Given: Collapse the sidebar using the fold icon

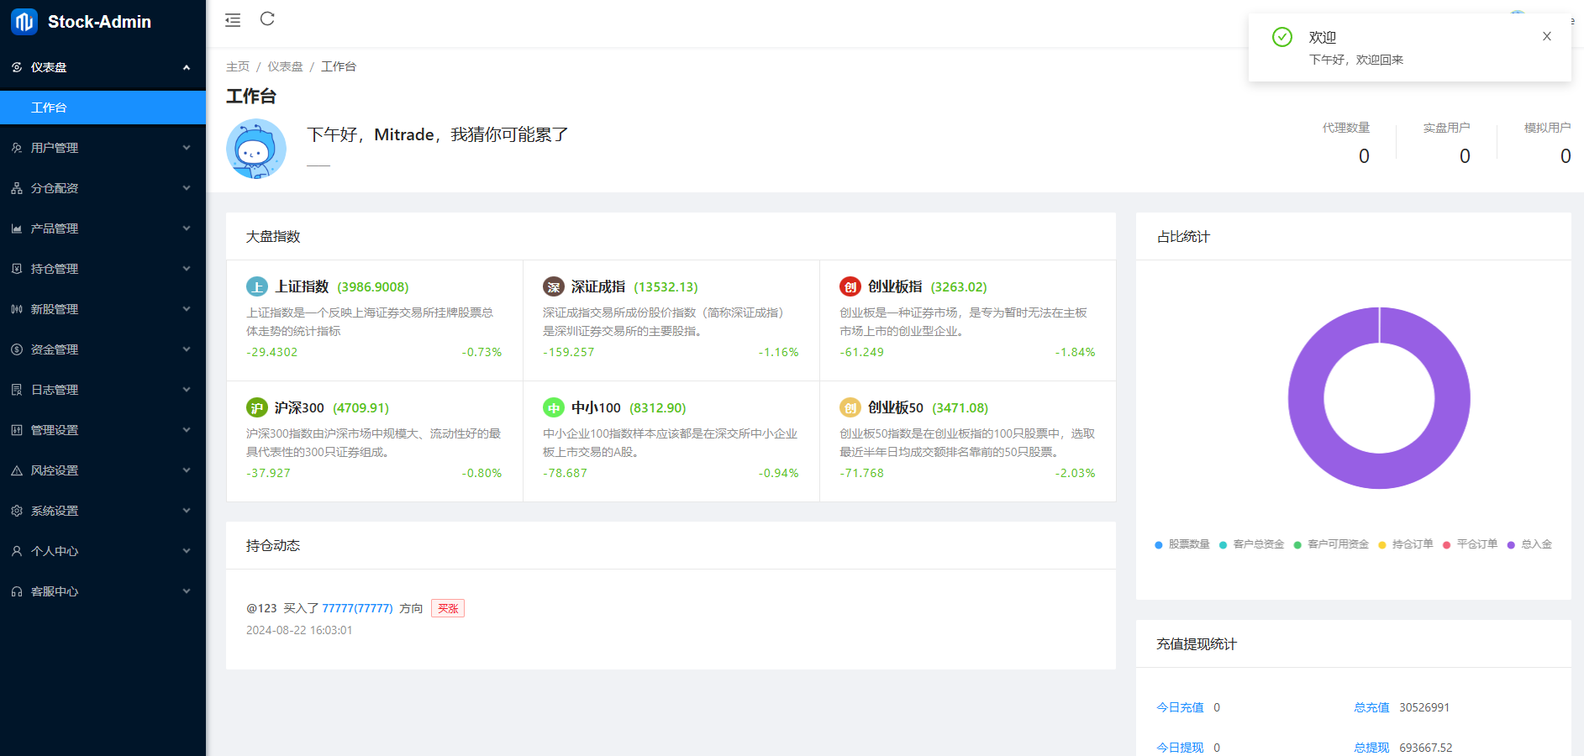Looking at the screenshot, I should click(x=232, y=18).
